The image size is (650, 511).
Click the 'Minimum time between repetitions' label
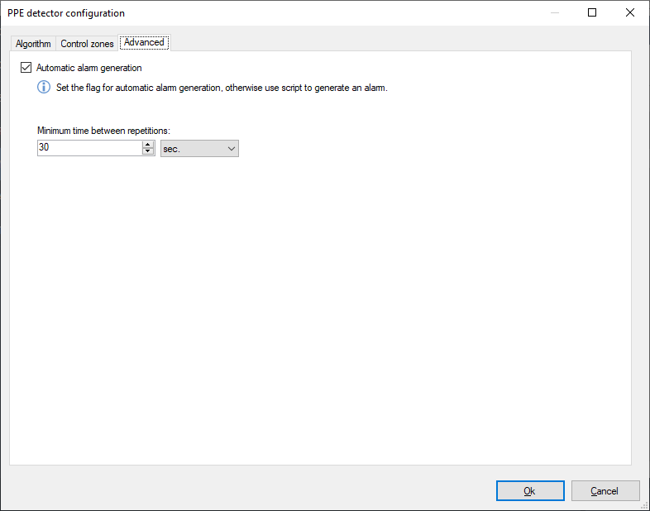pyautogui.click(x=103, y=131)
